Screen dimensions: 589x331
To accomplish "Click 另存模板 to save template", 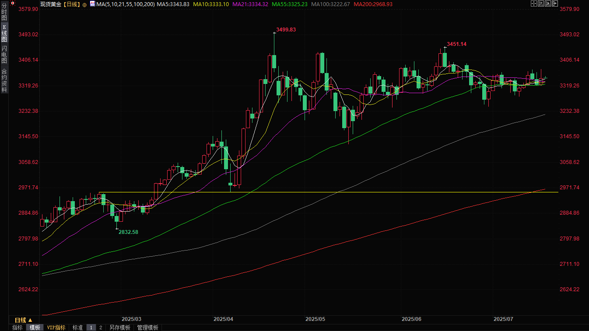I will click(x=120, y=328).
